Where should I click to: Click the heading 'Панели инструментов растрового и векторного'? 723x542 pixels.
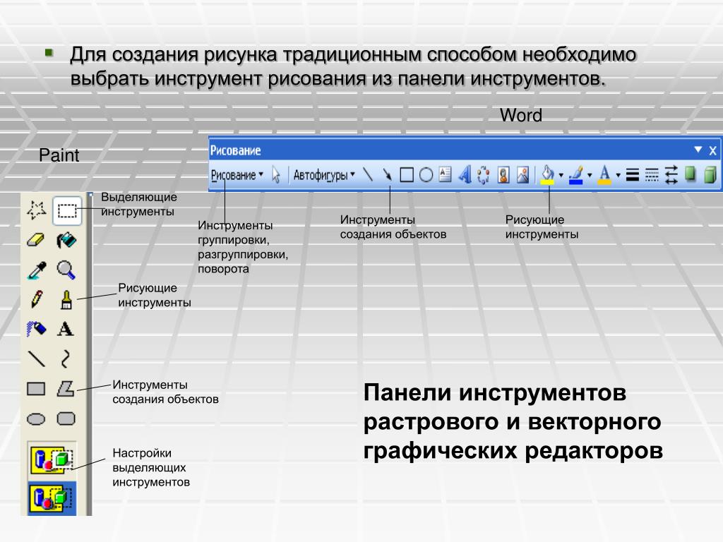coord(513,407)
